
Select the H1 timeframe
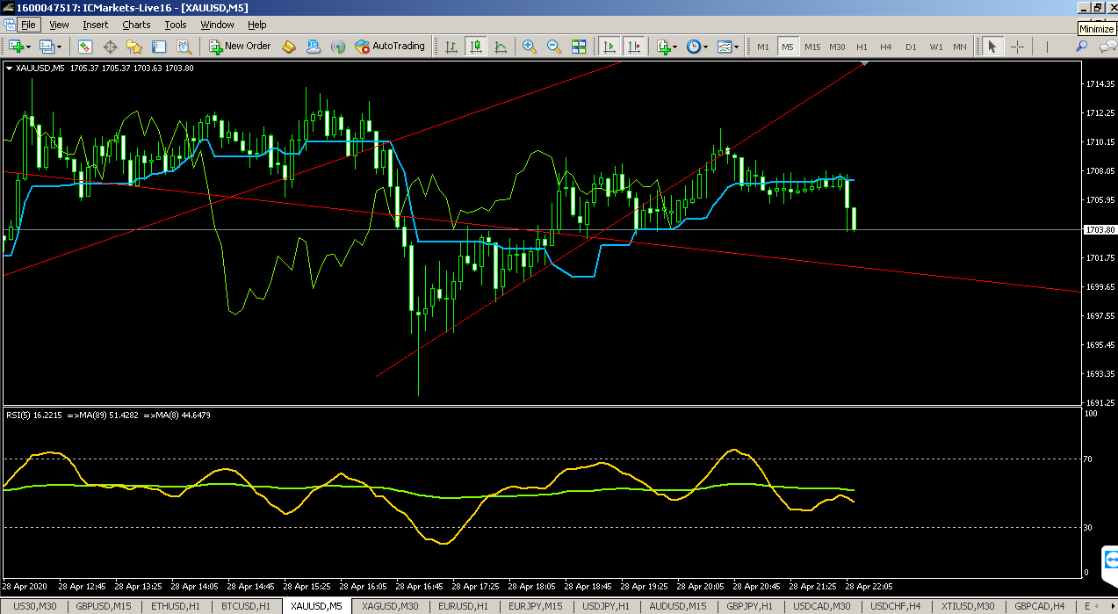coord(862,47)
